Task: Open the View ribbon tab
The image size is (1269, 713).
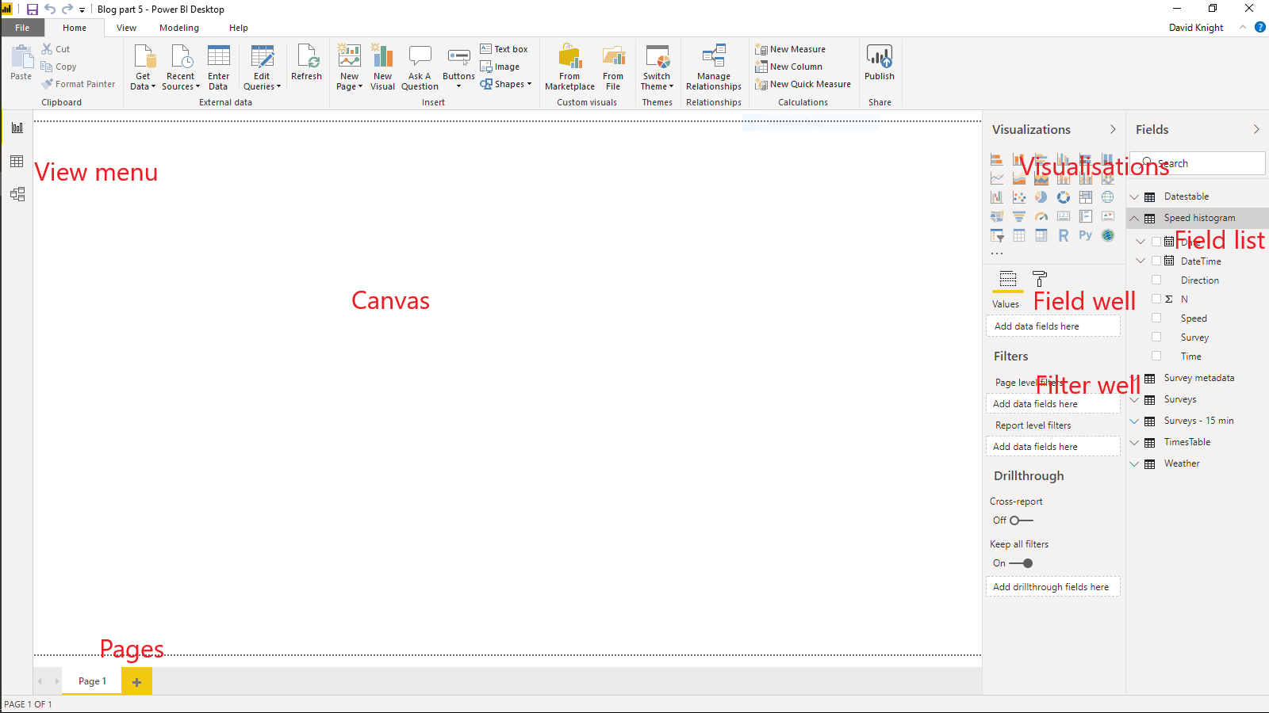Action: (126, 28)
